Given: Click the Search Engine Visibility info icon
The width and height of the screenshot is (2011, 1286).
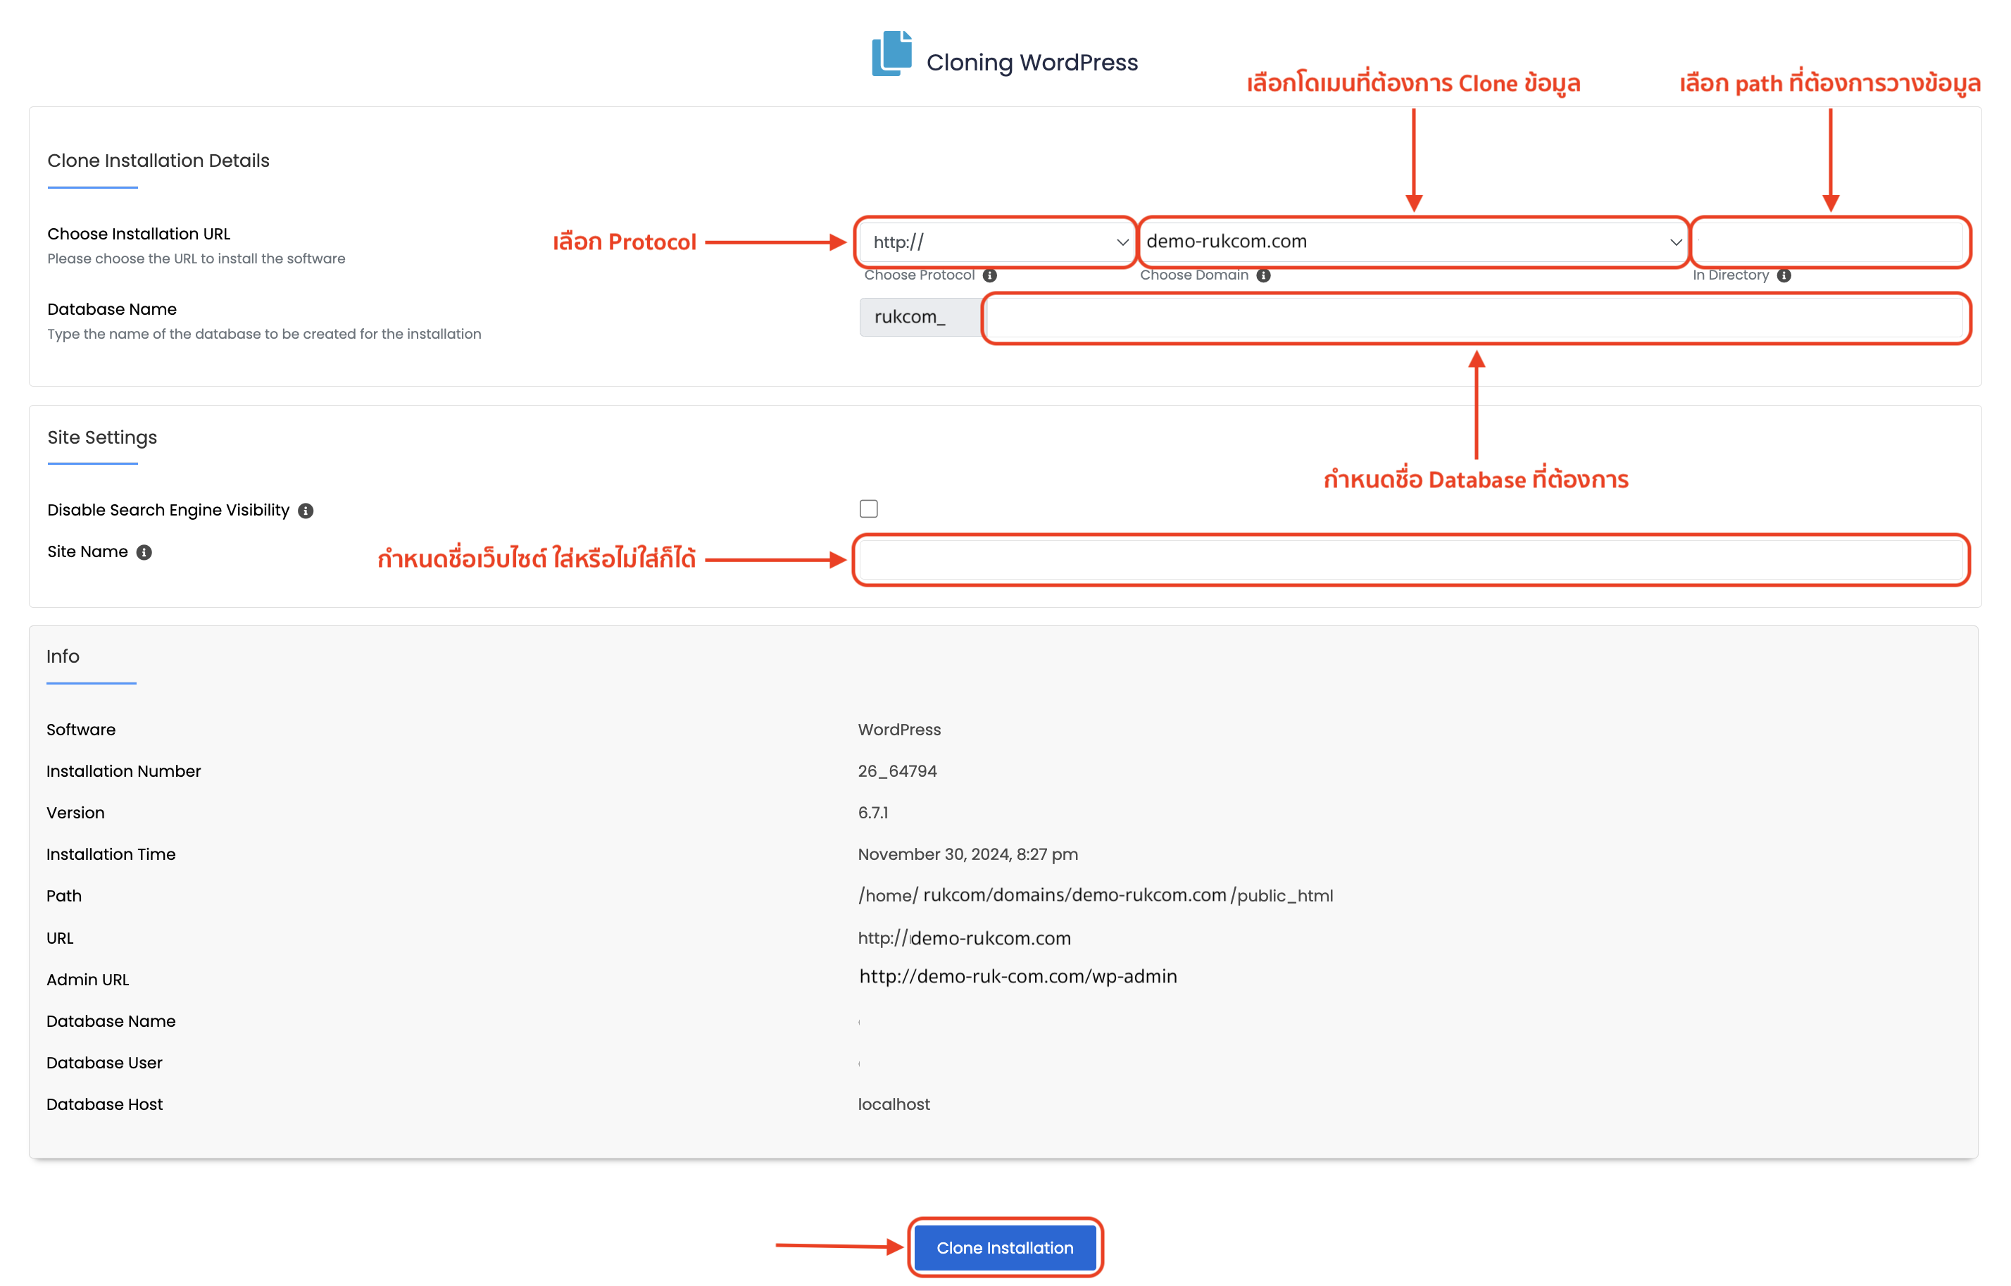Looking at the screenshot, I should (x=306, y=511).
